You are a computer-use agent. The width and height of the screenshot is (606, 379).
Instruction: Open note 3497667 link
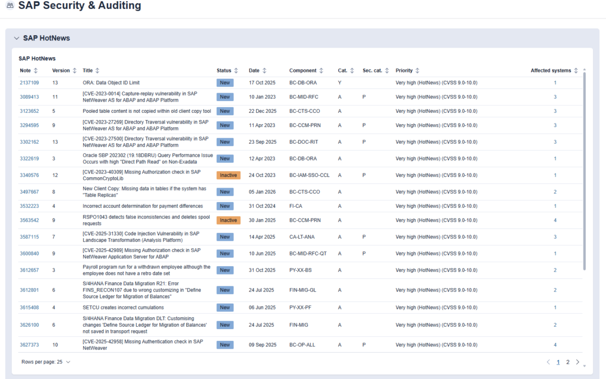pyautogui.click(x=29, y=192)
